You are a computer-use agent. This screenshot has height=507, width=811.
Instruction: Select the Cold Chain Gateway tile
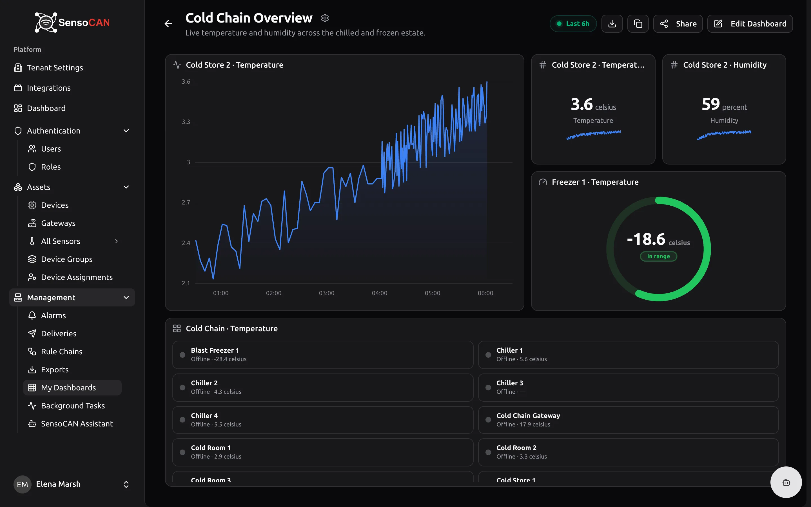[x=628, y=420]
